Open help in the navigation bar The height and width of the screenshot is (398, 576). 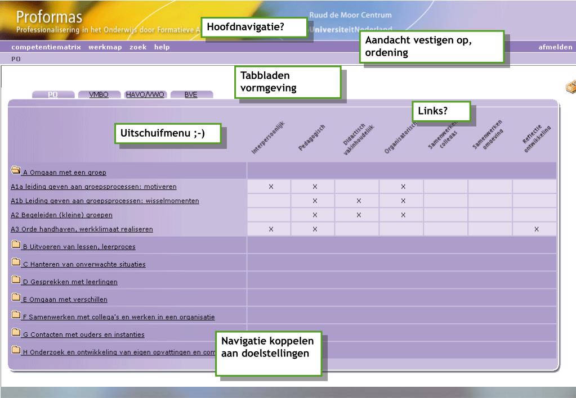162,47
